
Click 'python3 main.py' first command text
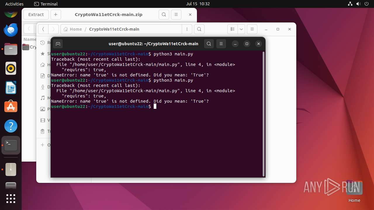[173, 54]
